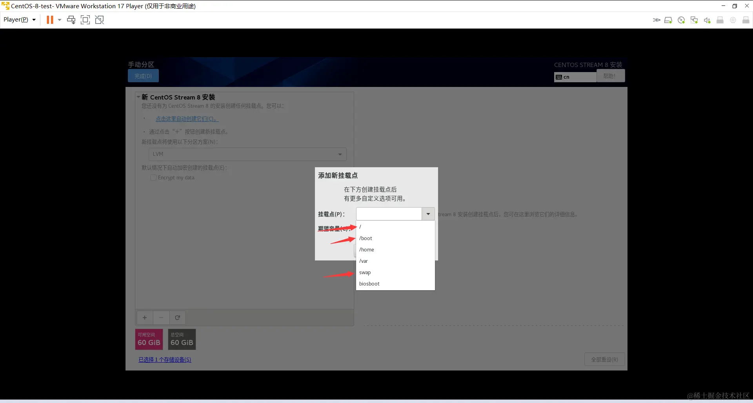Select /boot from the mount point list
This screenshot has width=753, height=403.
(366, 238)
